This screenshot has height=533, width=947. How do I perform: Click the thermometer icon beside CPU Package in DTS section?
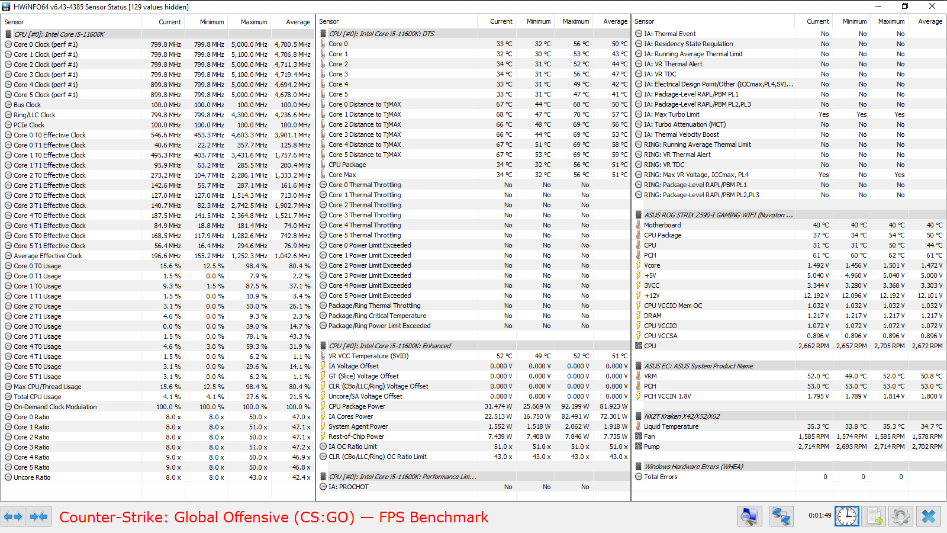323,165
